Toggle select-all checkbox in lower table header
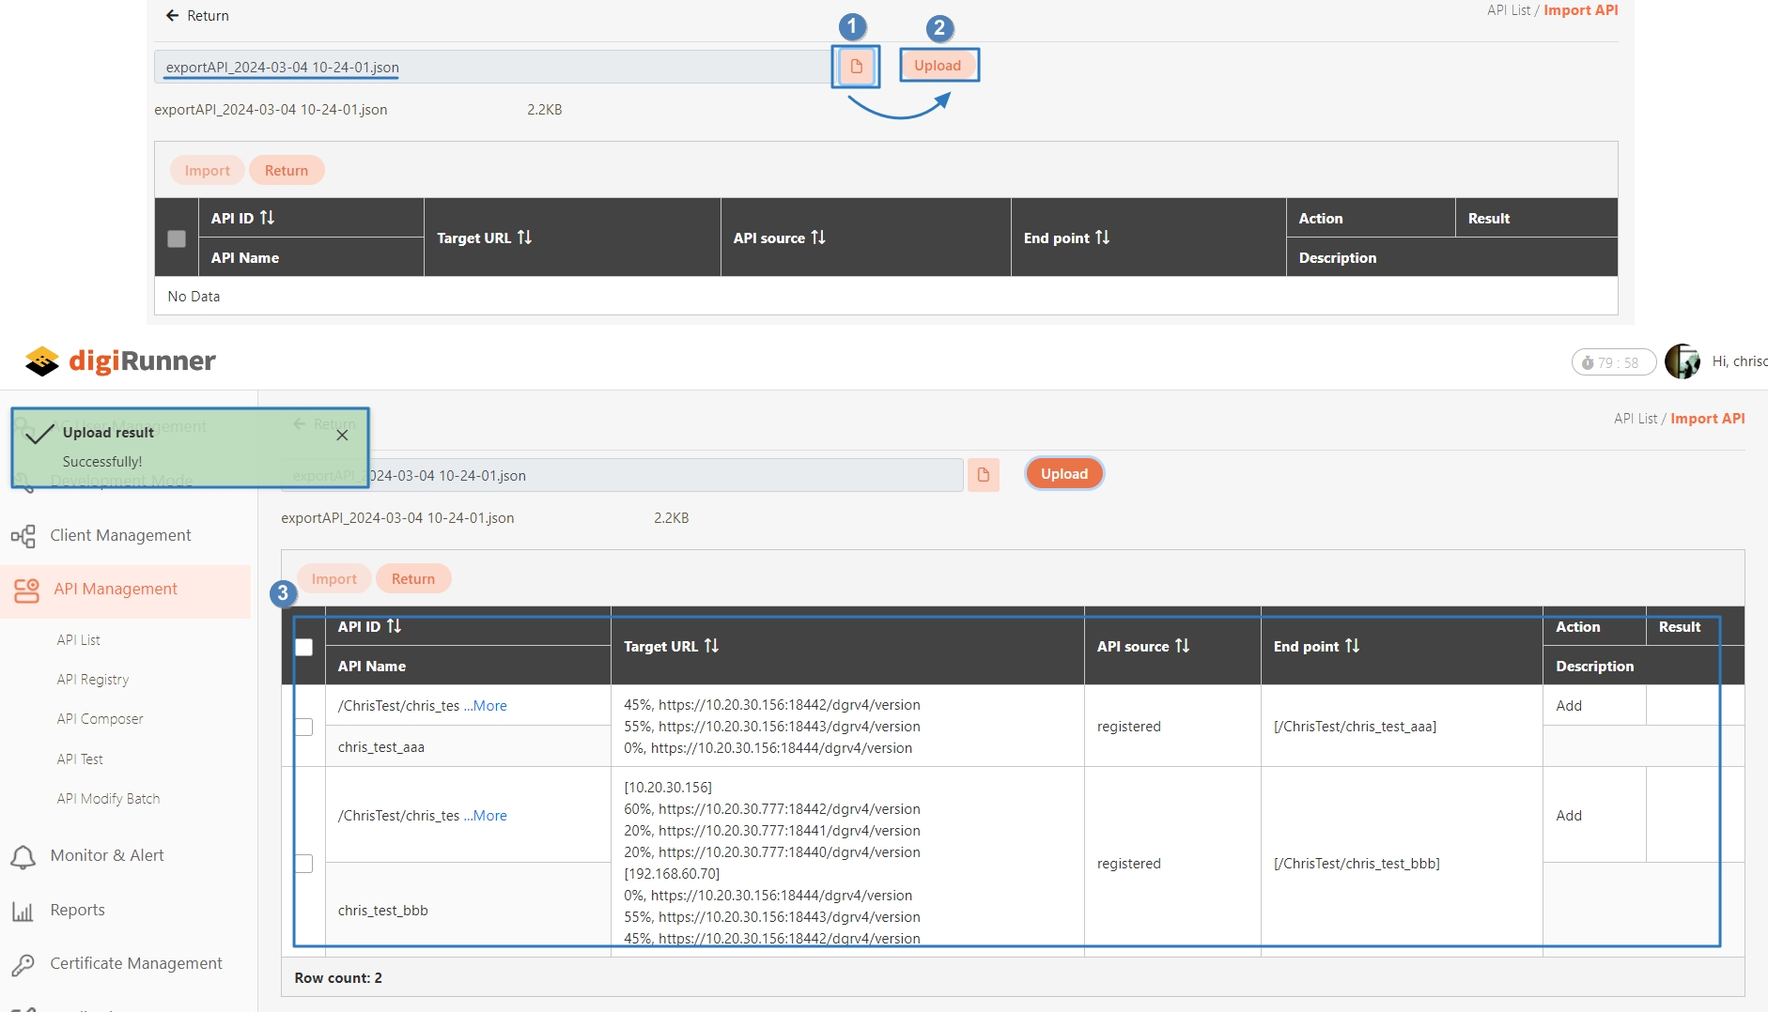This screenshot has height=1012, width=1768. click(303, 647)
